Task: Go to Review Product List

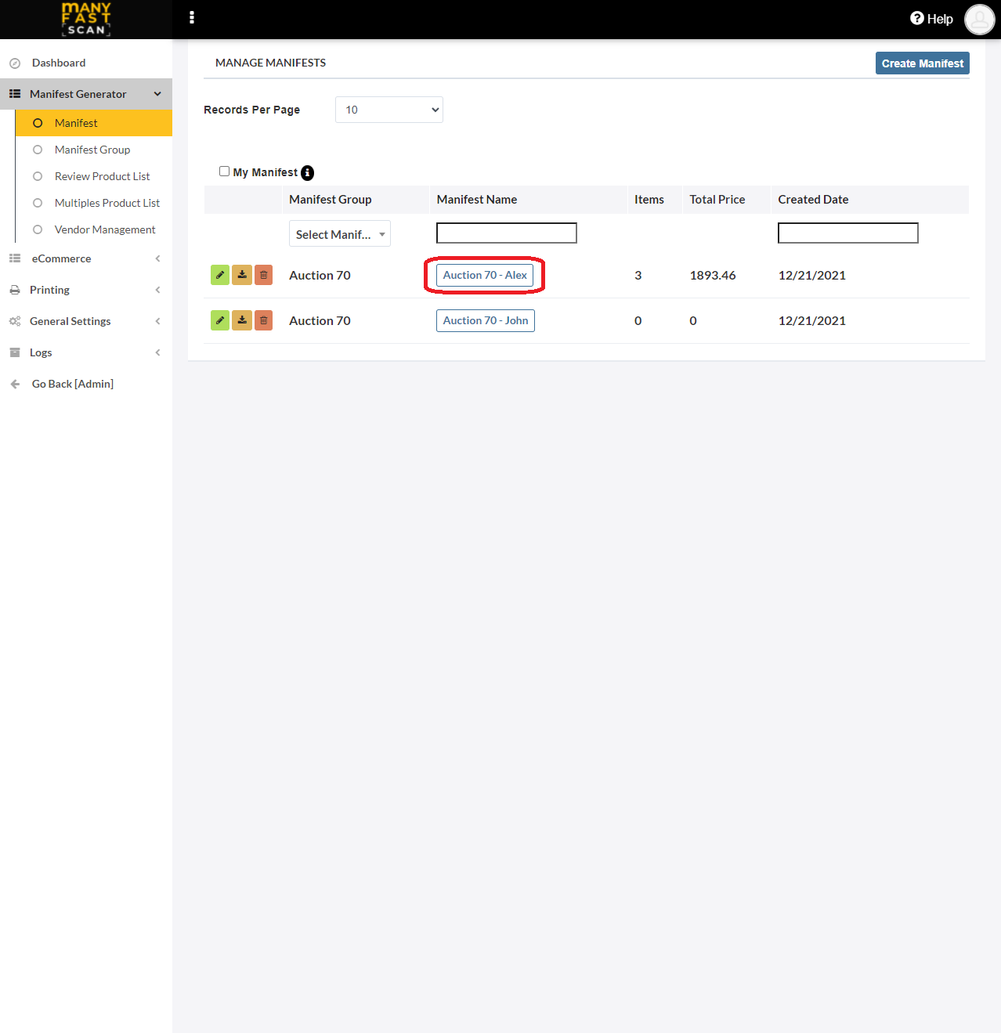Action: [102, 176]
